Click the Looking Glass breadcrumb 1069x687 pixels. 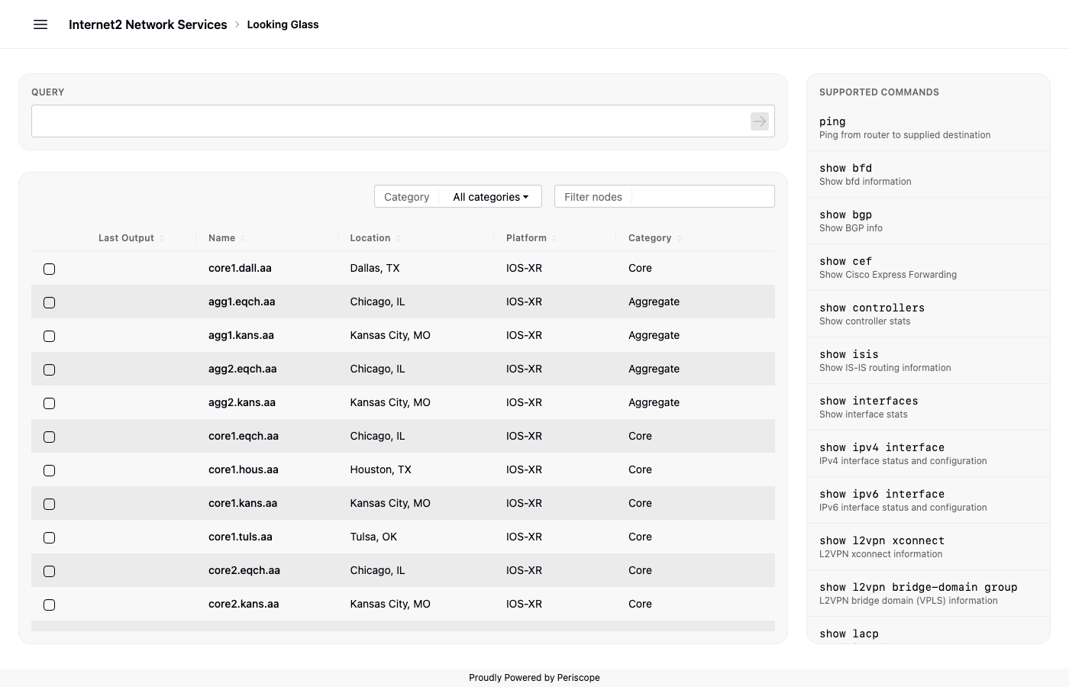coord(283,24)
